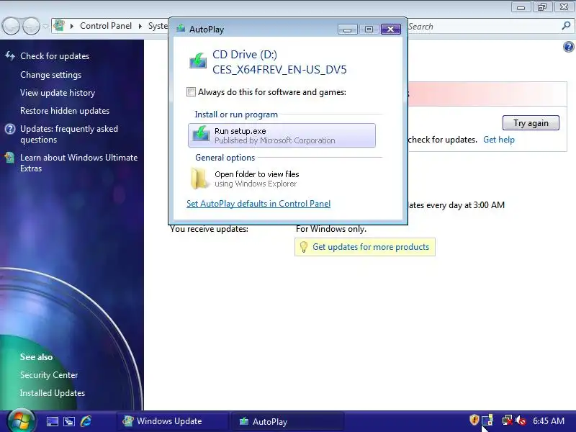Open 'Learn about Windows Ultimate Extras'
576x432 pixels.
[79, 163]
